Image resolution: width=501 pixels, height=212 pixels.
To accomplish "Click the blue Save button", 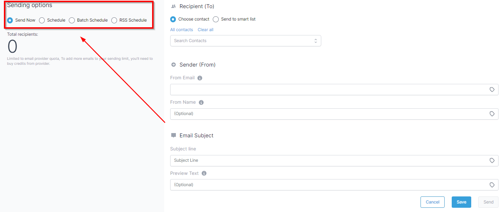I will click(461, 202).
